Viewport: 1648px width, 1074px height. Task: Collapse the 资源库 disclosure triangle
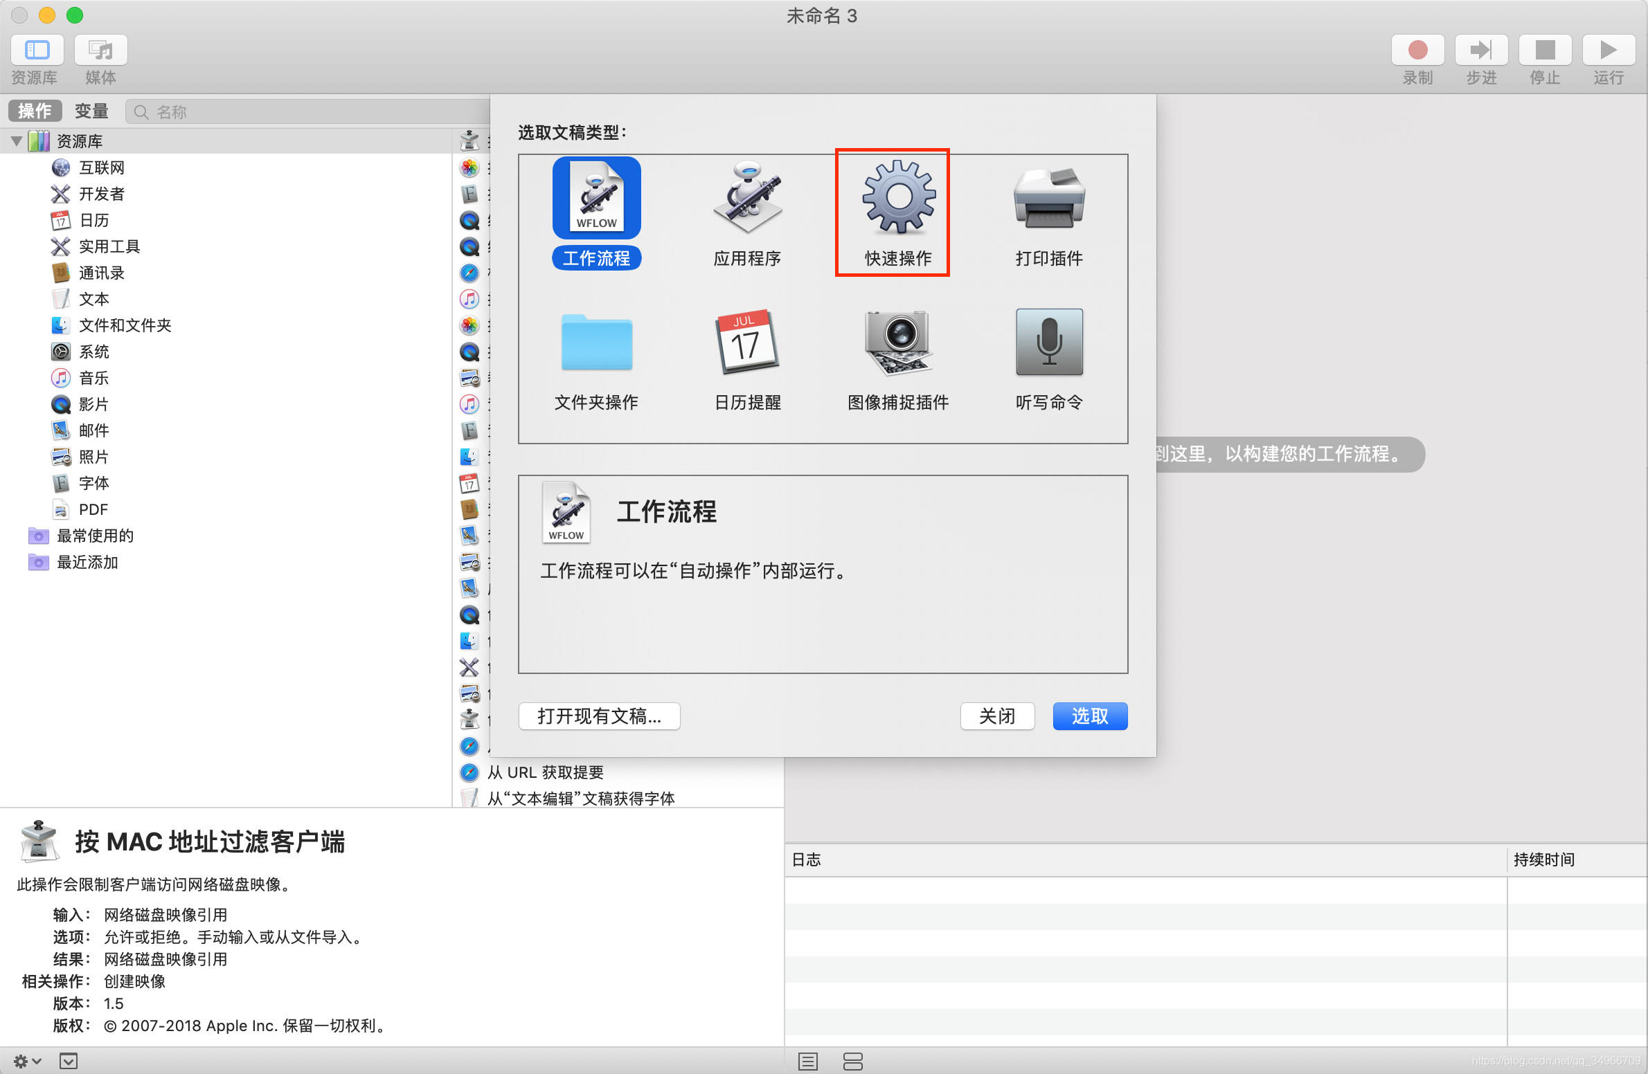pos(17,141)
